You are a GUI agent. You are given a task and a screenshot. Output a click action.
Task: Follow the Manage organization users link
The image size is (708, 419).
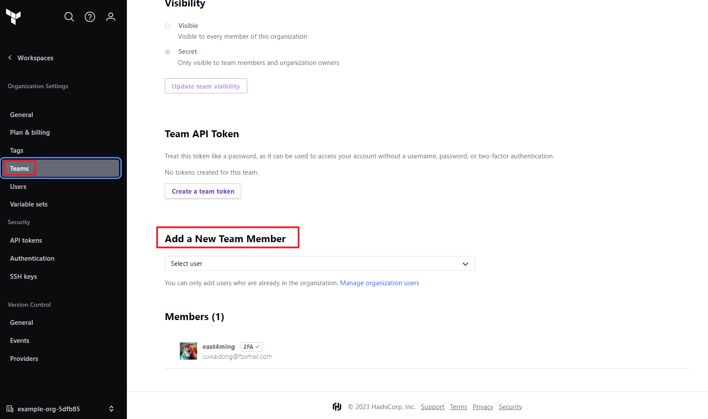pyautogui.click(x=380, y=283)
